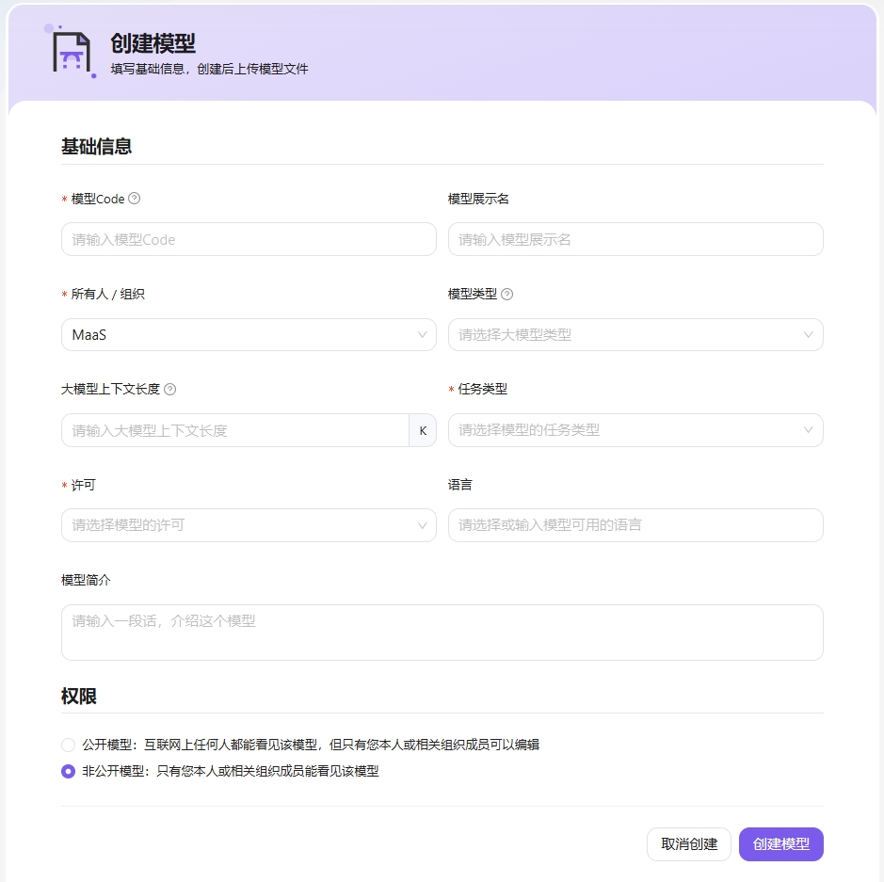The height and width of the screenshot is (882, 884).
Task: Select the 非公开模型 radio option
Action: point(68,771)
